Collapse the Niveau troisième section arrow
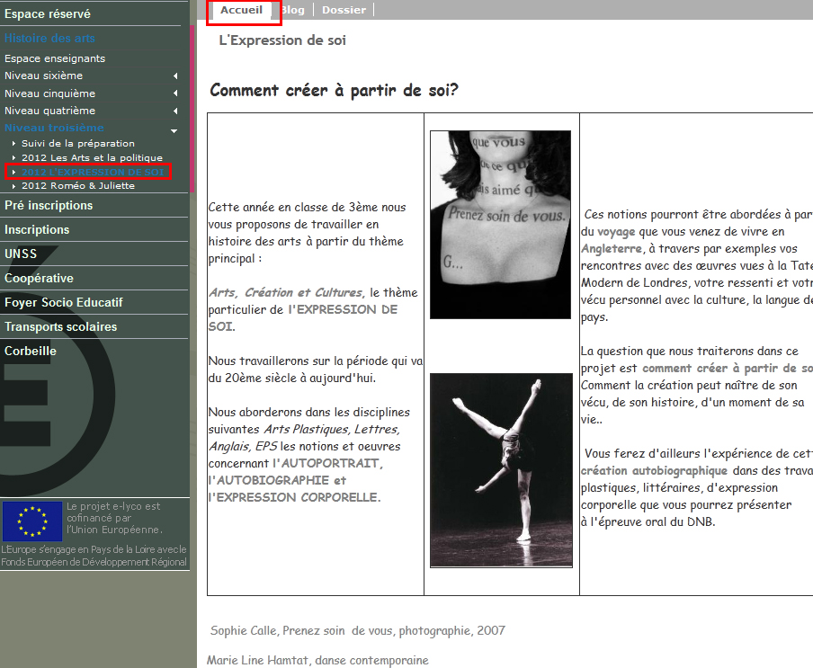 [x=174, y=129]
